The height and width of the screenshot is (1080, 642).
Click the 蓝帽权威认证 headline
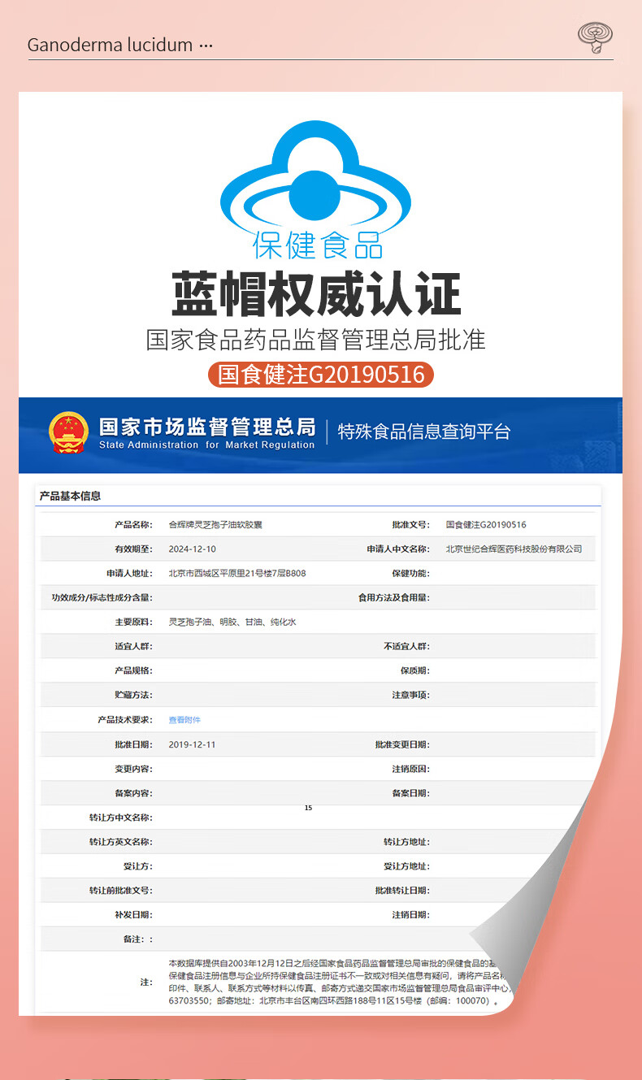point(317,293)
